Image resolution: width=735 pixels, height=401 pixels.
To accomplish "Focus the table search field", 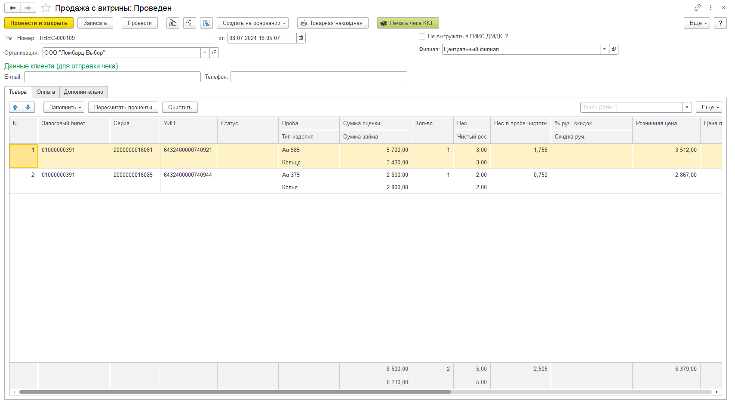I will [631, 107].
